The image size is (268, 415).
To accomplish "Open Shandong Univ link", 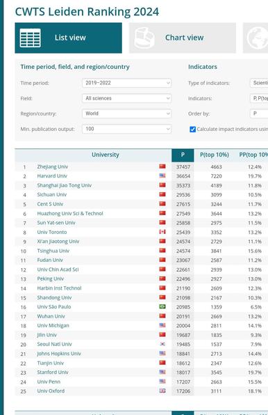I will [x=54, y=297].
